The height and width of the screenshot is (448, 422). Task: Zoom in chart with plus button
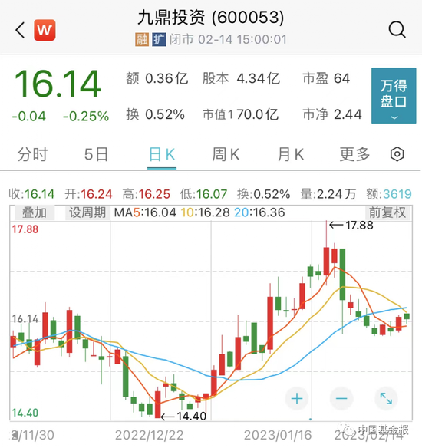tap(297, 398)
